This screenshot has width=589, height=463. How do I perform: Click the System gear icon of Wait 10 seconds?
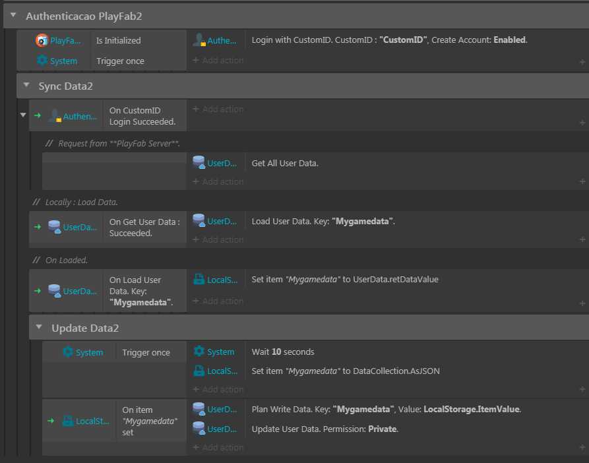click(199, 352)
